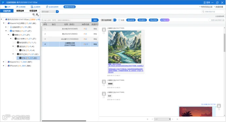Image resolution: width=226 pixels, height=122 pixels.
Task: Click the chat scrollbar down arrow
Action: click(x=225, y=115)
